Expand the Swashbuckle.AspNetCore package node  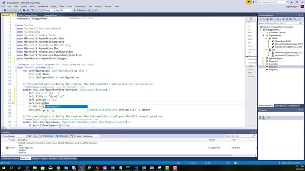pyautogui.click(x=269, y=47)
